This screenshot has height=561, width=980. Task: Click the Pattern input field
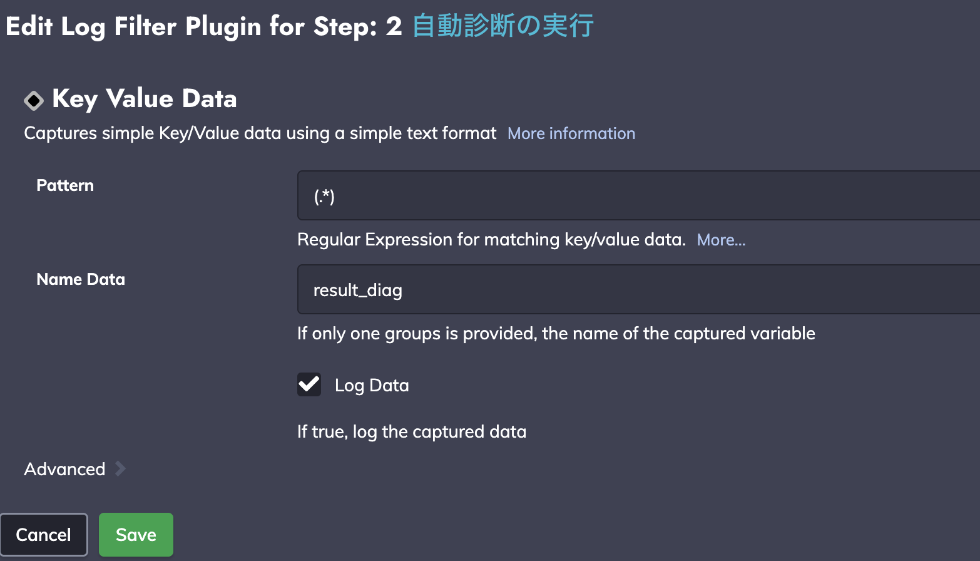(638, 195)
